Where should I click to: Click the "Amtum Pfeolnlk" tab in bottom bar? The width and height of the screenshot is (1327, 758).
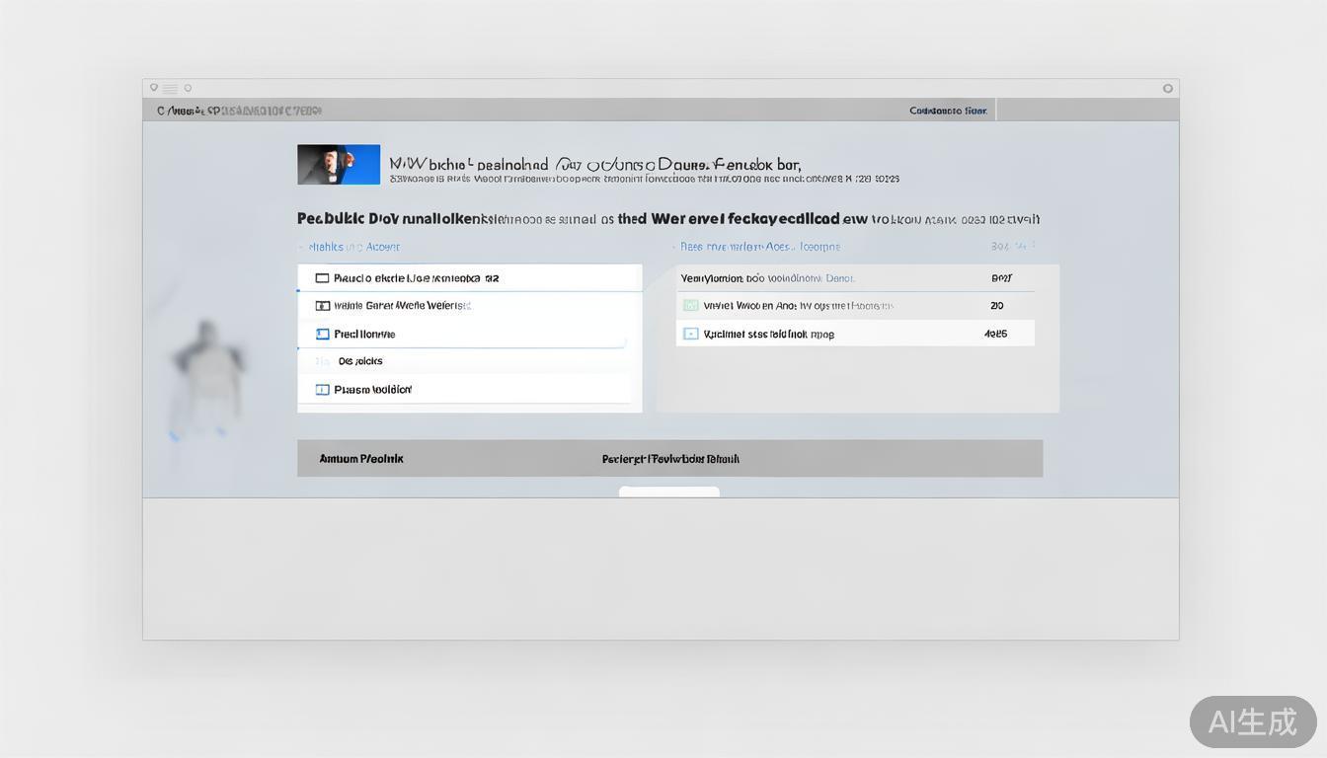pos(361,459)
